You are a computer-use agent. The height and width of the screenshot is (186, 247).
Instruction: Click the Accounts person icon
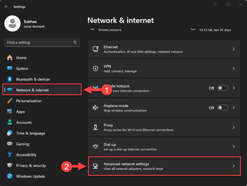coord(10,122)
